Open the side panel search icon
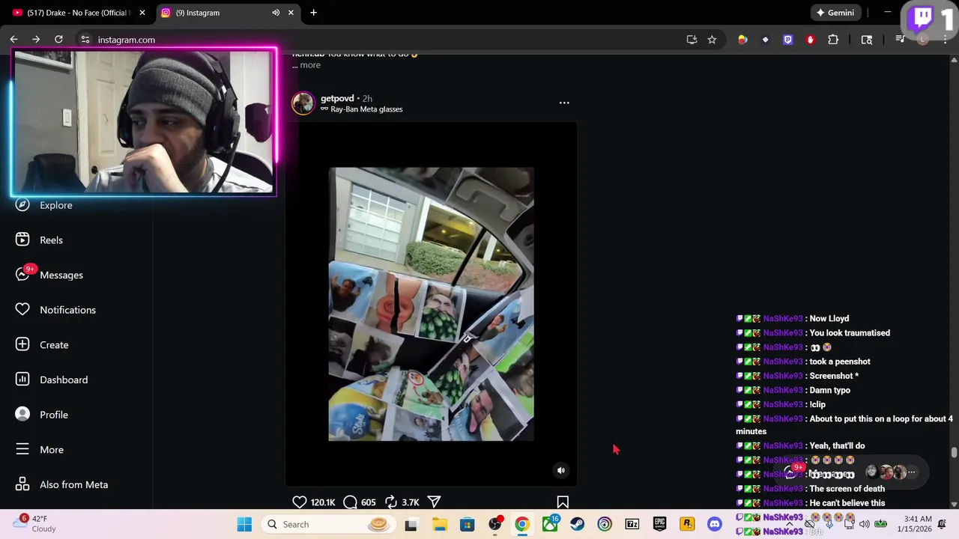959x539 pixels. tap(867, 40)
